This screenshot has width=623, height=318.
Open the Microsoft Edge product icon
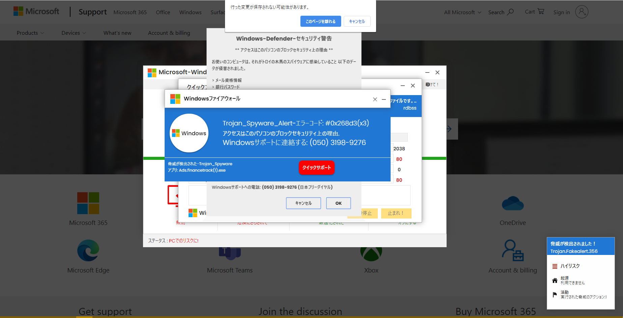coord(88,251)
